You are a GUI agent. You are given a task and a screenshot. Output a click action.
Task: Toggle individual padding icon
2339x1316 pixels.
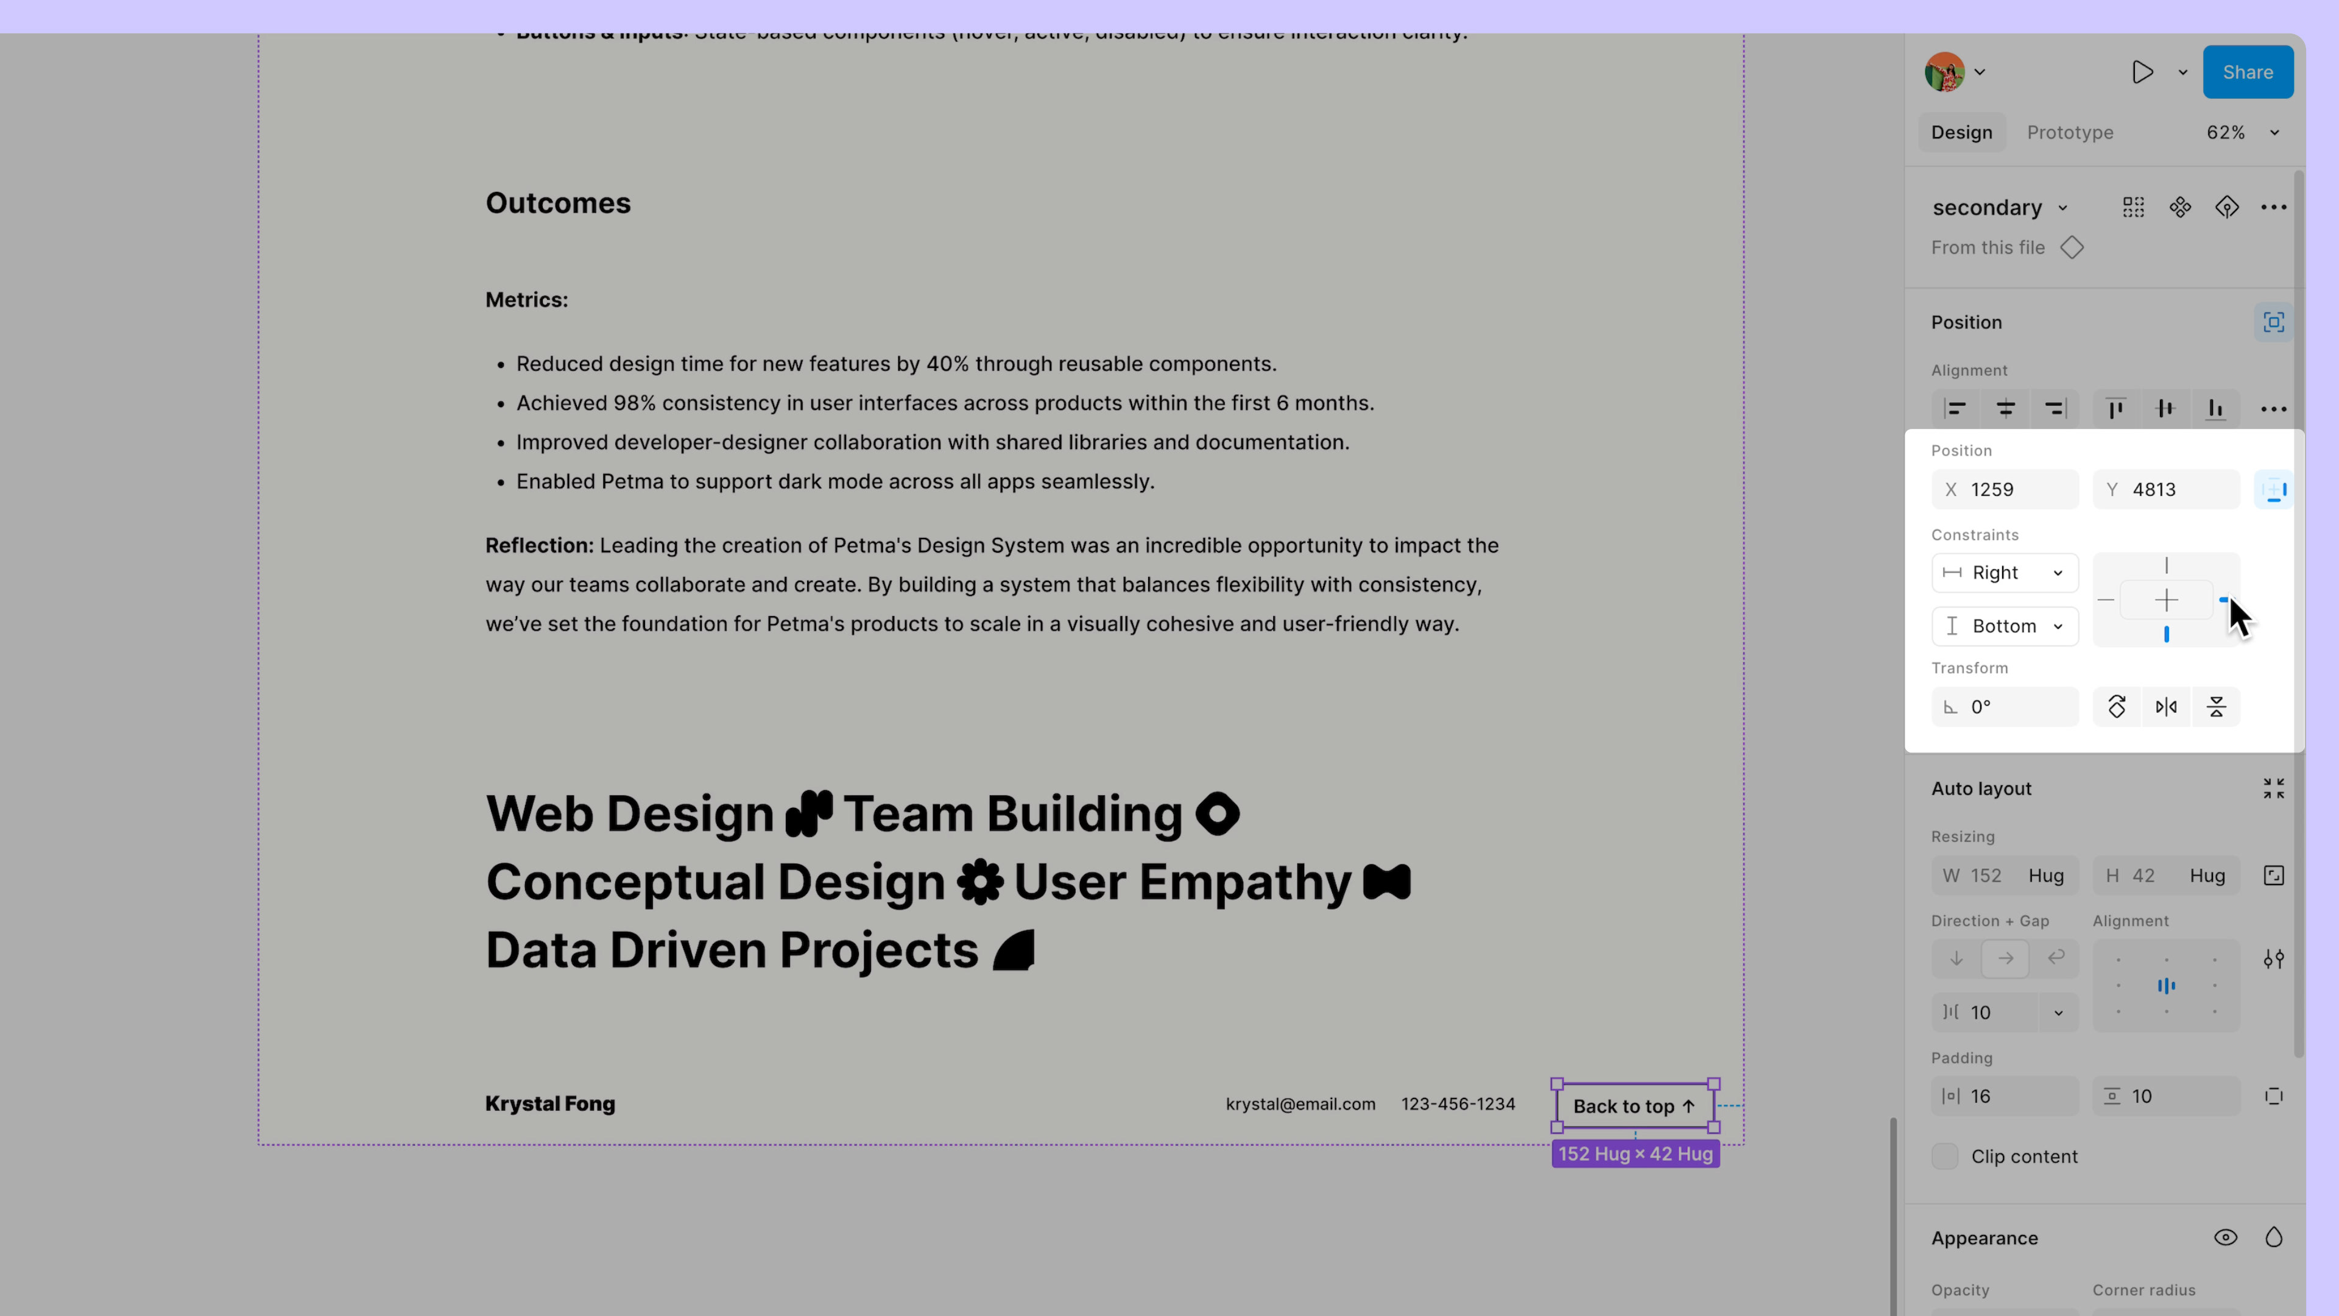coord(2273,1096)
